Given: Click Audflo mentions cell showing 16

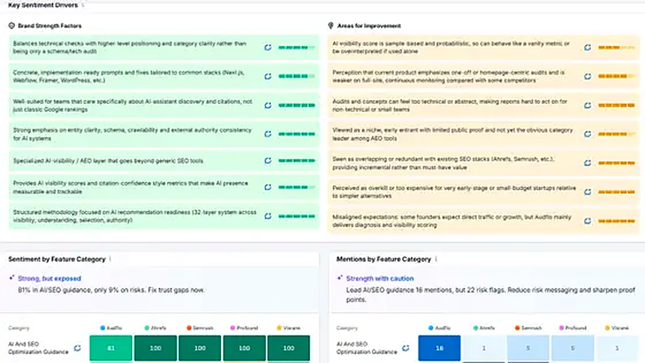Looking at the screenshot, I should [439, 348].
